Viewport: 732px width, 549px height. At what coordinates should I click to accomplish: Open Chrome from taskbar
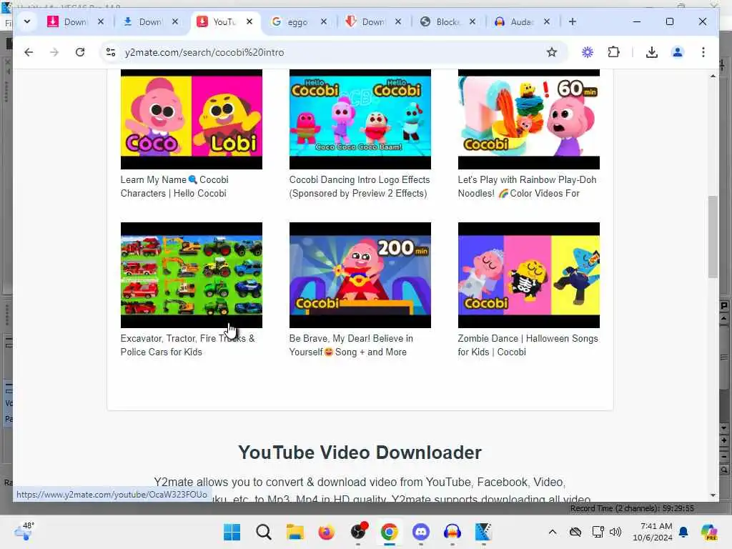pyautogui.click(x=389, y=532)
